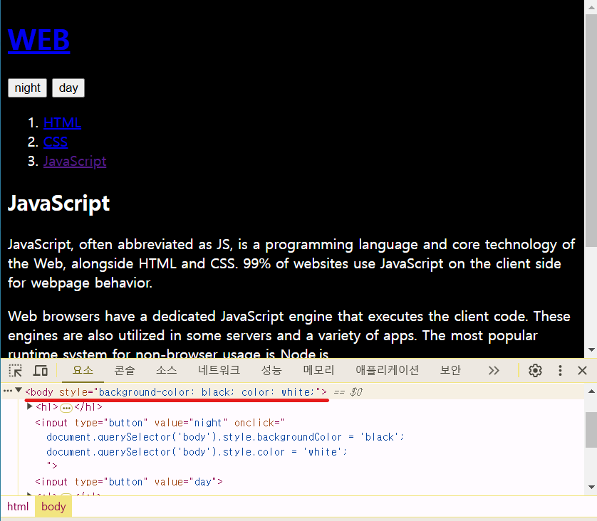The image size is (597, 521).
Task: Switch to the 소스 tab
Action: point(167,370)
